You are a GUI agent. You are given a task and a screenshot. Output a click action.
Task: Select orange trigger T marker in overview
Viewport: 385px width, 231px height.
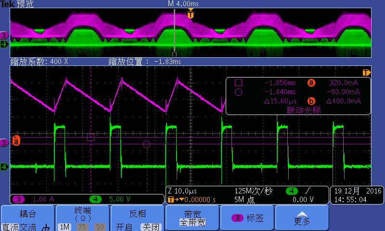pos(191,14)
